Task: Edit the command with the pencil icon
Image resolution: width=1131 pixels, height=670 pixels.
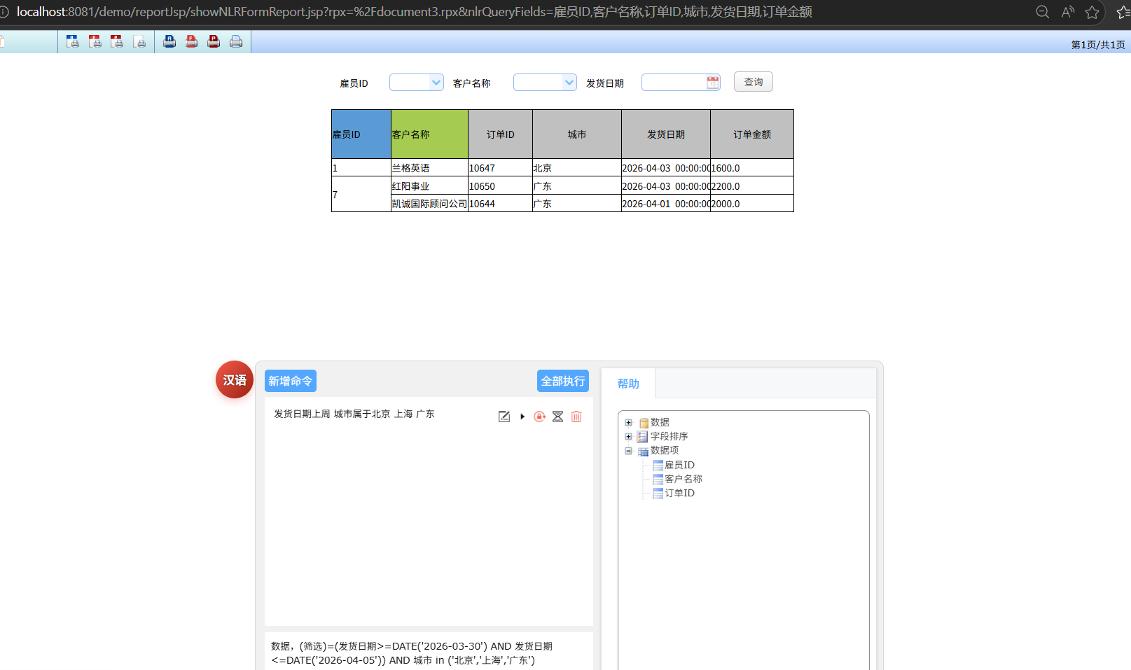Action: [x=504, y=417]
